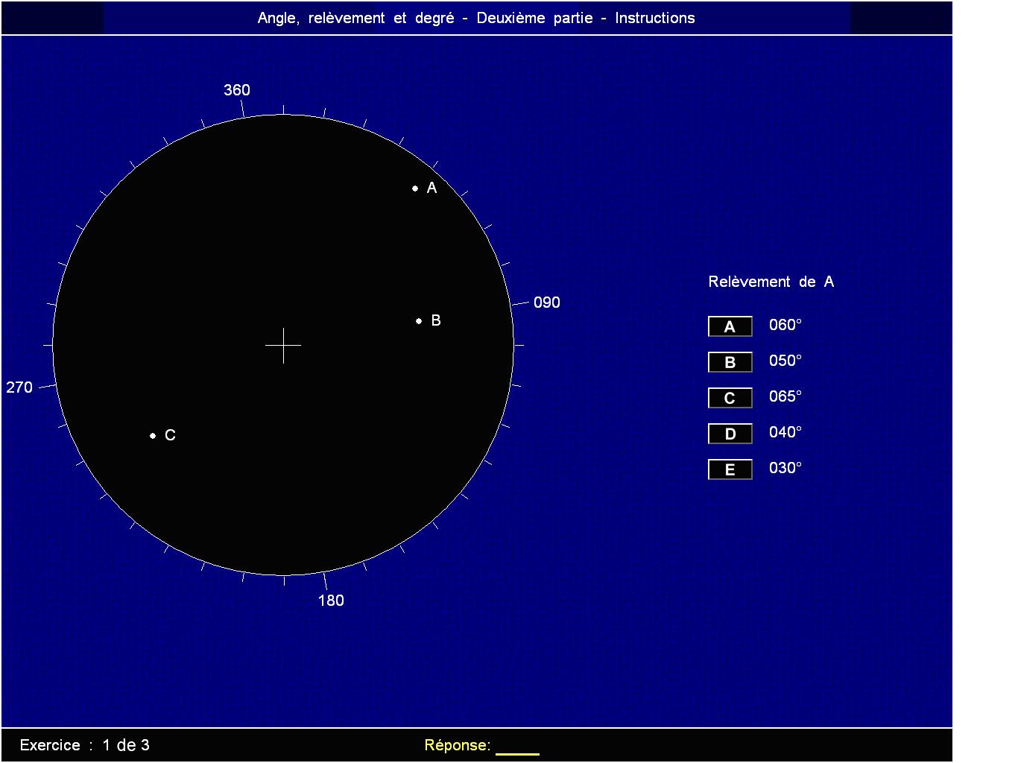
Task: Click point A dot on the compass
Action: (x=415, y=189)
